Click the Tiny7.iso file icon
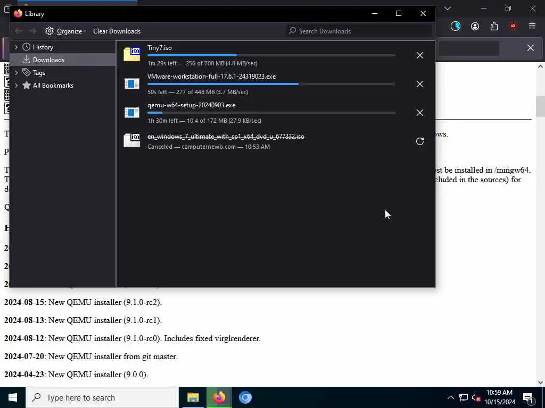Viewport: 545px width, 408px height. [x=132, y=55]
